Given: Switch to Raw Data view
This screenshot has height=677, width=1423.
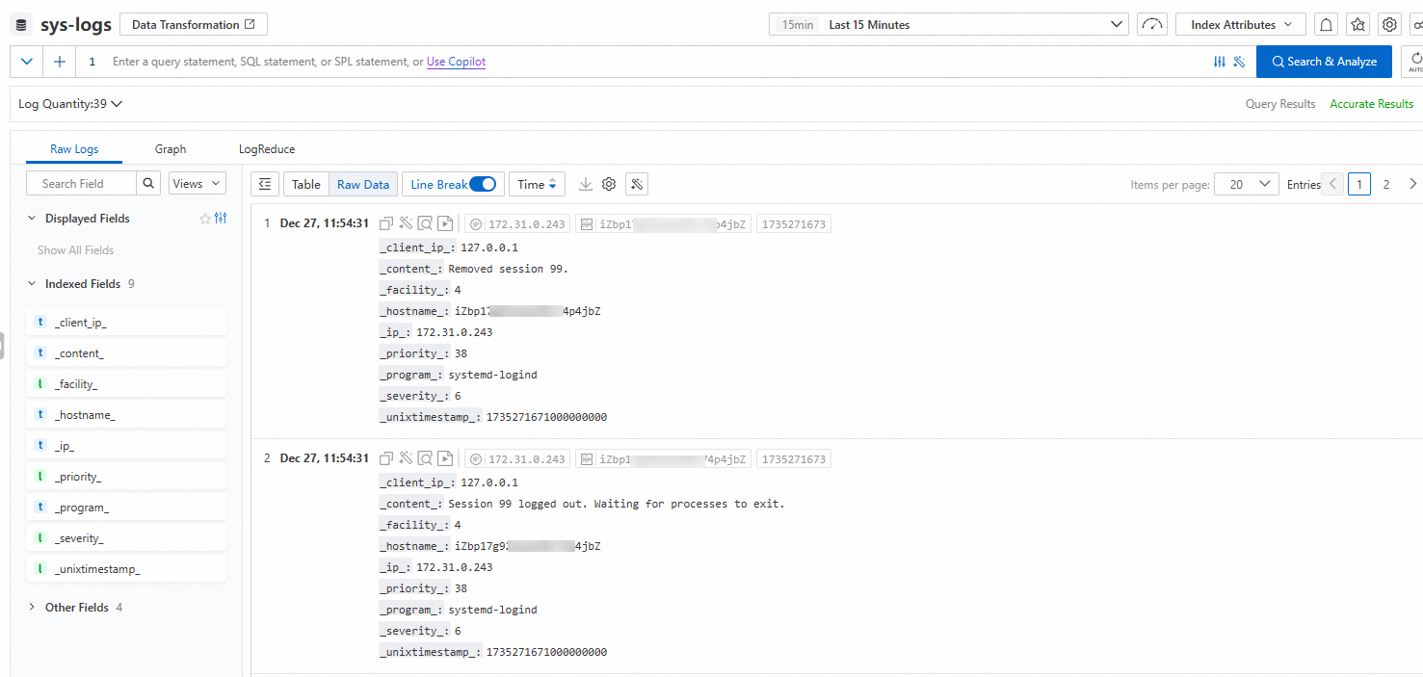Looking at the screenshot, I should coord(363,184).
